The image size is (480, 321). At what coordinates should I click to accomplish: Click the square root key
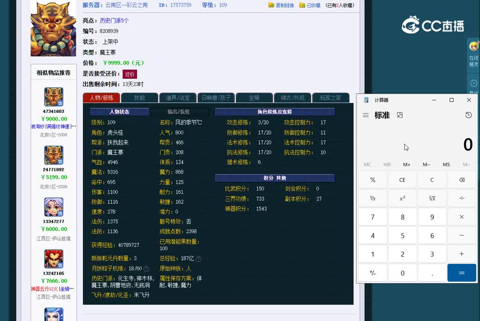point(432,198)
